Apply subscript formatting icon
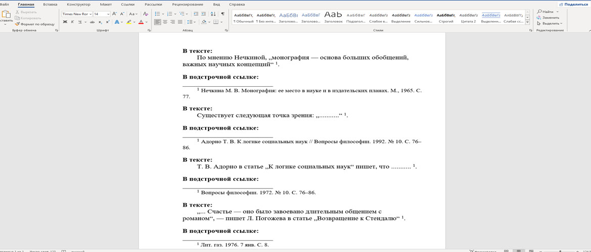 (x=100, y=22)
